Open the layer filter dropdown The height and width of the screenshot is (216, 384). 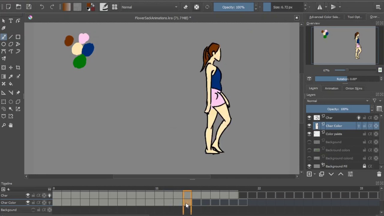pyautogui.click(x=377, y=101)
